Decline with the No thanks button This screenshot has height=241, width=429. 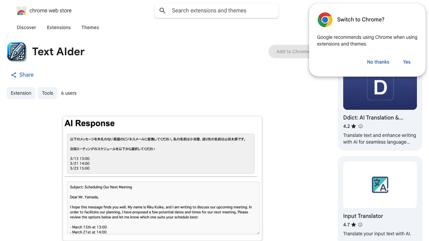tap(378, 62)
